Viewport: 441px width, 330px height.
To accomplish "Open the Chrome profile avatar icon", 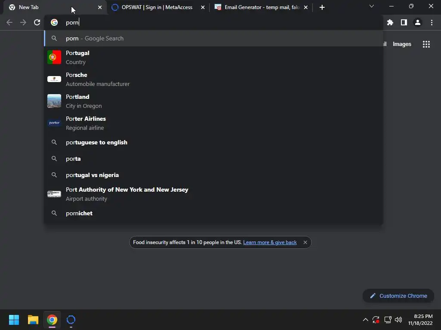I will [417, 22].
